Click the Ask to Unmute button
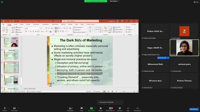Image resolution: width=200 pixels, height=112 pixels. coord(162,58)
